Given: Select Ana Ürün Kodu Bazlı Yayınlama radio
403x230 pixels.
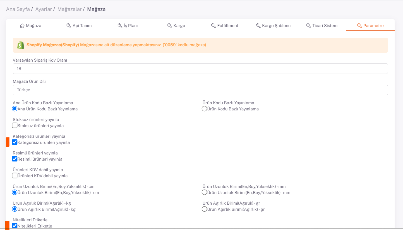Looking at the screenshot, I should pyautogui.click(x=15, y=109).
